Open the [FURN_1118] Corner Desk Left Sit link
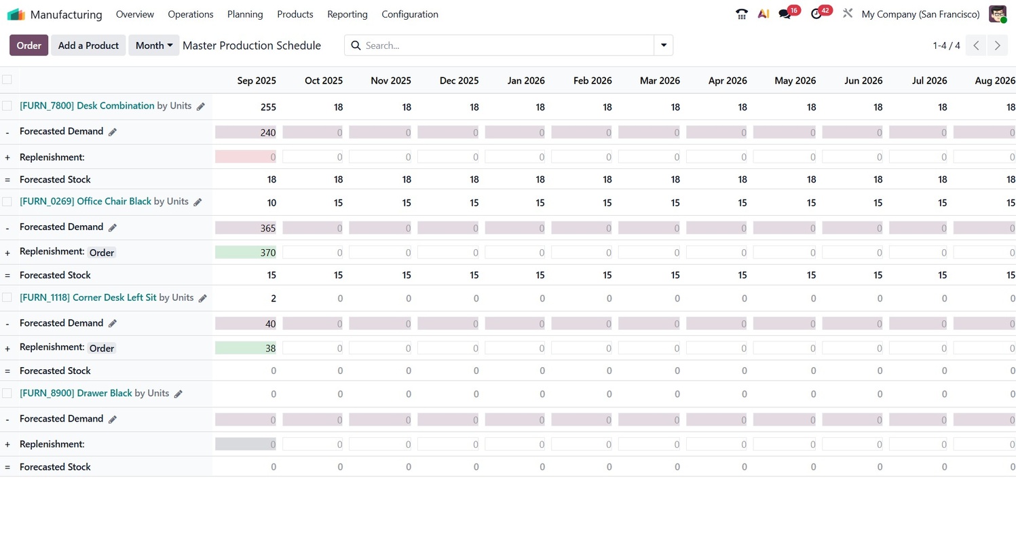This screenshot has width=1016, height=543. [x=88, y=297]
